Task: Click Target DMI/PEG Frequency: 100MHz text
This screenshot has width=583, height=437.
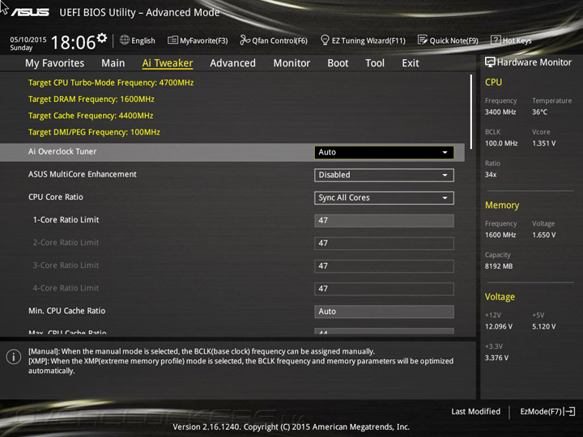Action: pos(94,132)
